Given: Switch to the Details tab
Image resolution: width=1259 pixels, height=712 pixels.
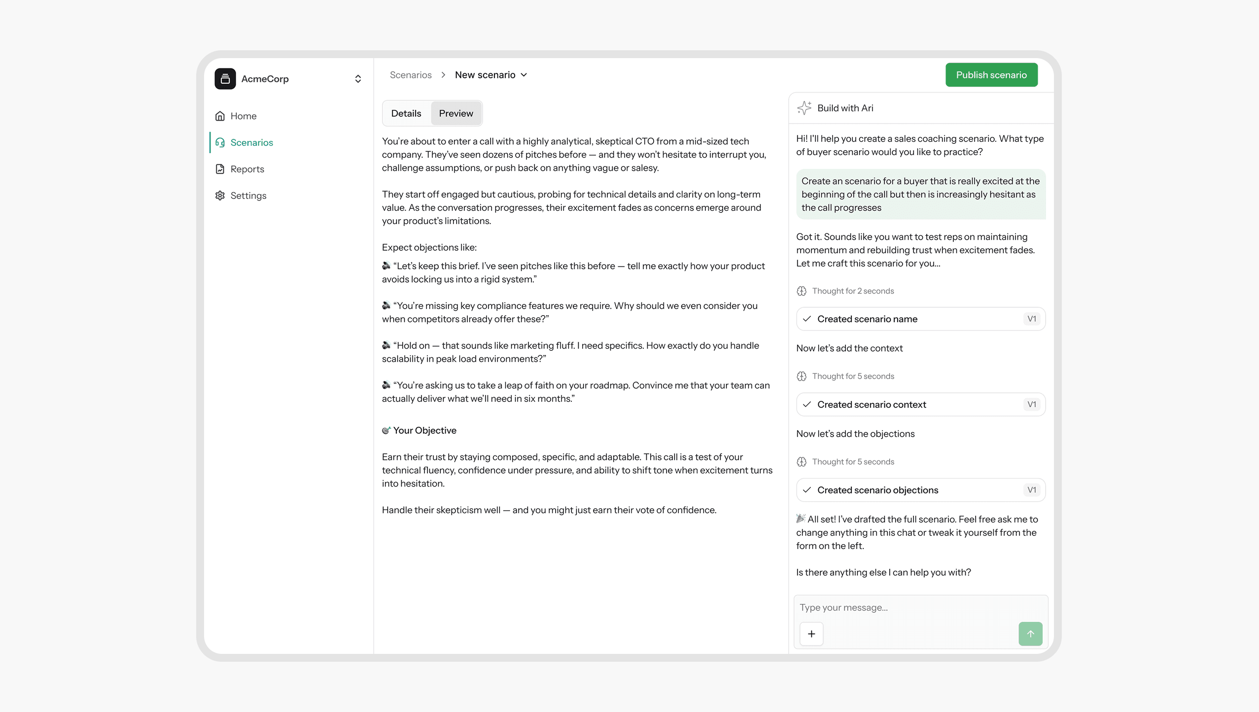Looking at the screenshot, I should tap(406, 113).
